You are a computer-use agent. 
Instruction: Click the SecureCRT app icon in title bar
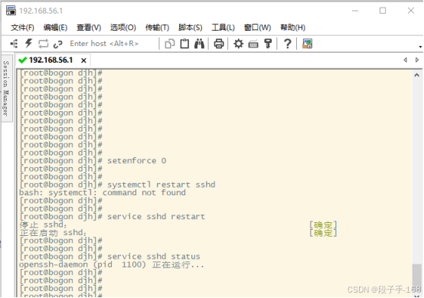[x=11, y=11]
